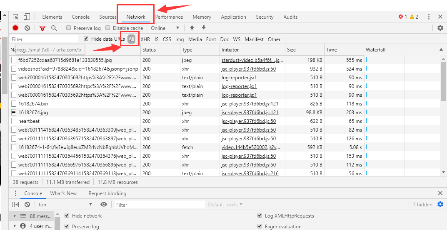Open Request blocking drawer tab
Viewport: 447px width, 230px height.
(107, 193)
